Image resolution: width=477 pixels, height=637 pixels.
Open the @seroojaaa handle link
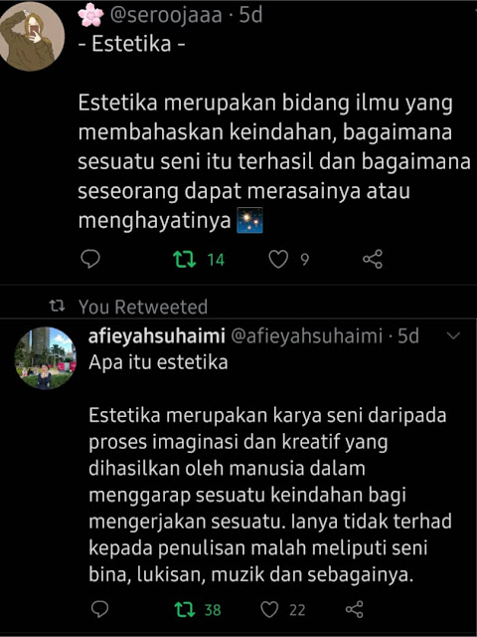[x=166, y=15]
